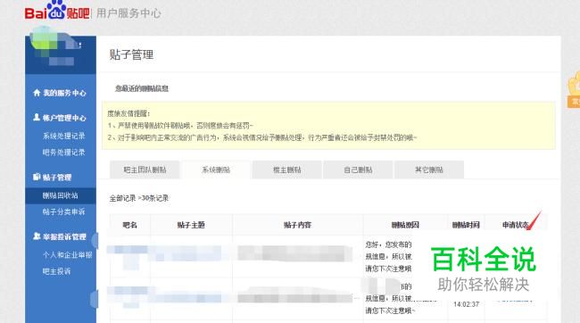Select 删贴回收站 menu item
Image resolution: width=580 pixels, height=323 pixels.
click(x=60, y=195)
